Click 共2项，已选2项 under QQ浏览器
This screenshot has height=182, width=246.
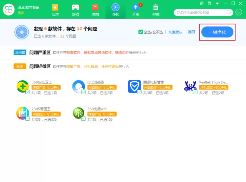(x=100, y=93)
